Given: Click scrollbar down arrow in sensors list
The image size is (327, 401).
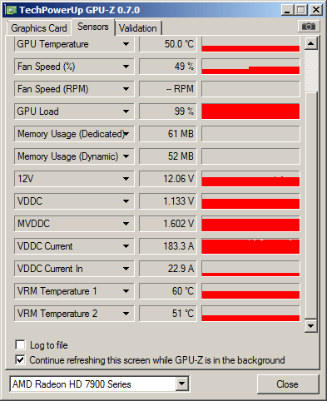Looking at the screenshot, I should pos(311,326).
